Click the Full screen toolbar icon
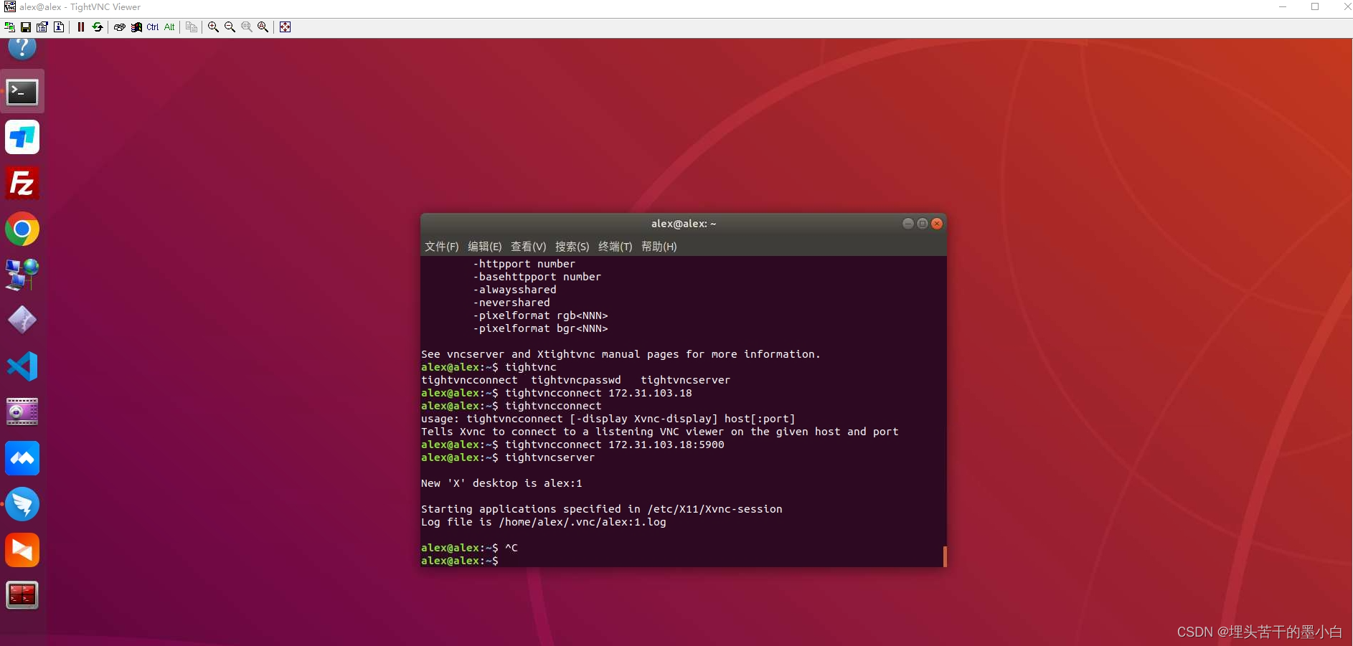Screen dimensions: 1353x646 (x=285, y=27)
